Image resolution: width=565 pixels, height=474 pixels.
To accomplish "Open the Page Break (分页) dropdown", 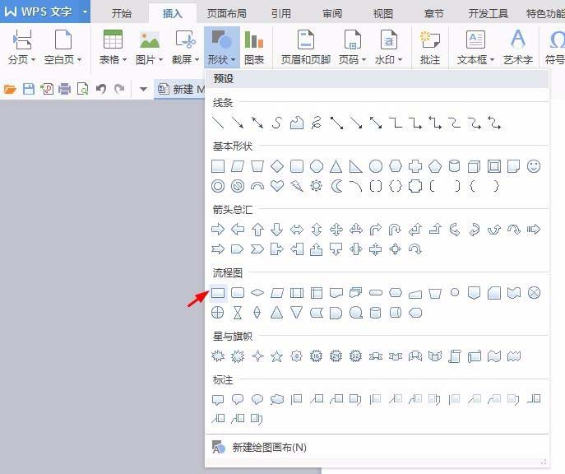I will pyautogui.click(x=21, y=48).
